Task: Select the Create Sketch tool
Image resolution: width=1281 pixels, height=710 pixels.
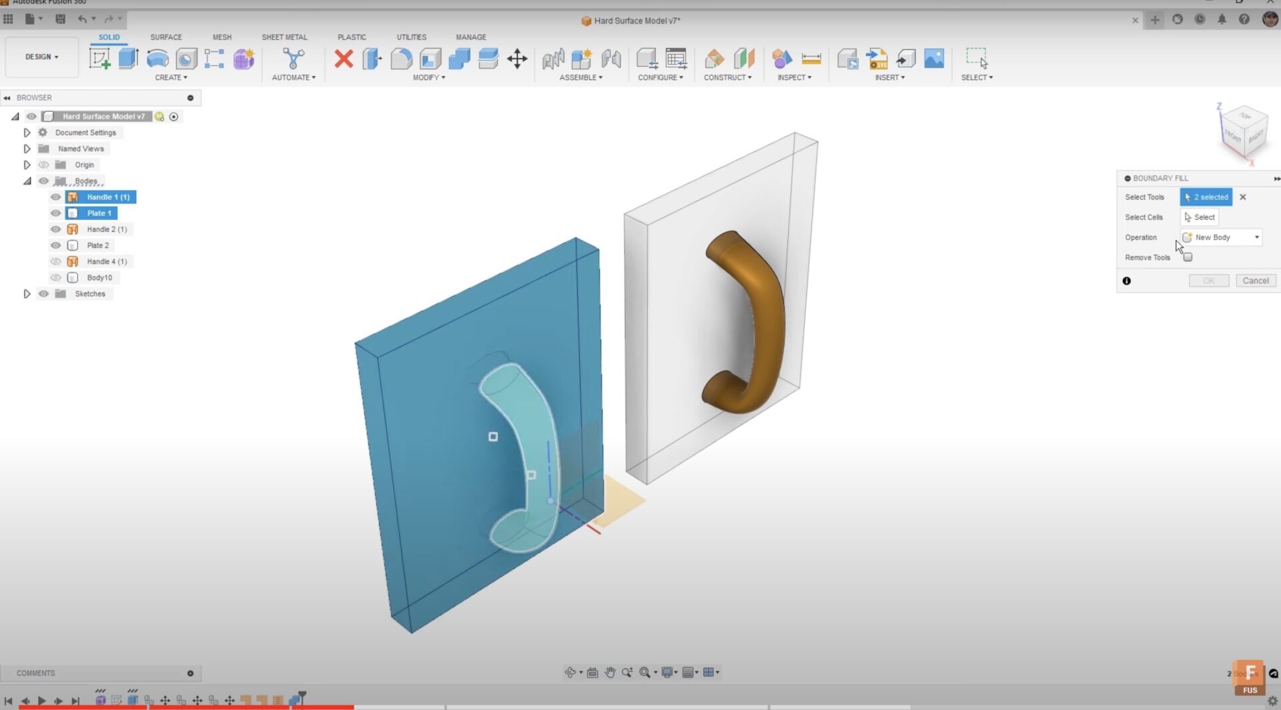Action: (100, 59)
